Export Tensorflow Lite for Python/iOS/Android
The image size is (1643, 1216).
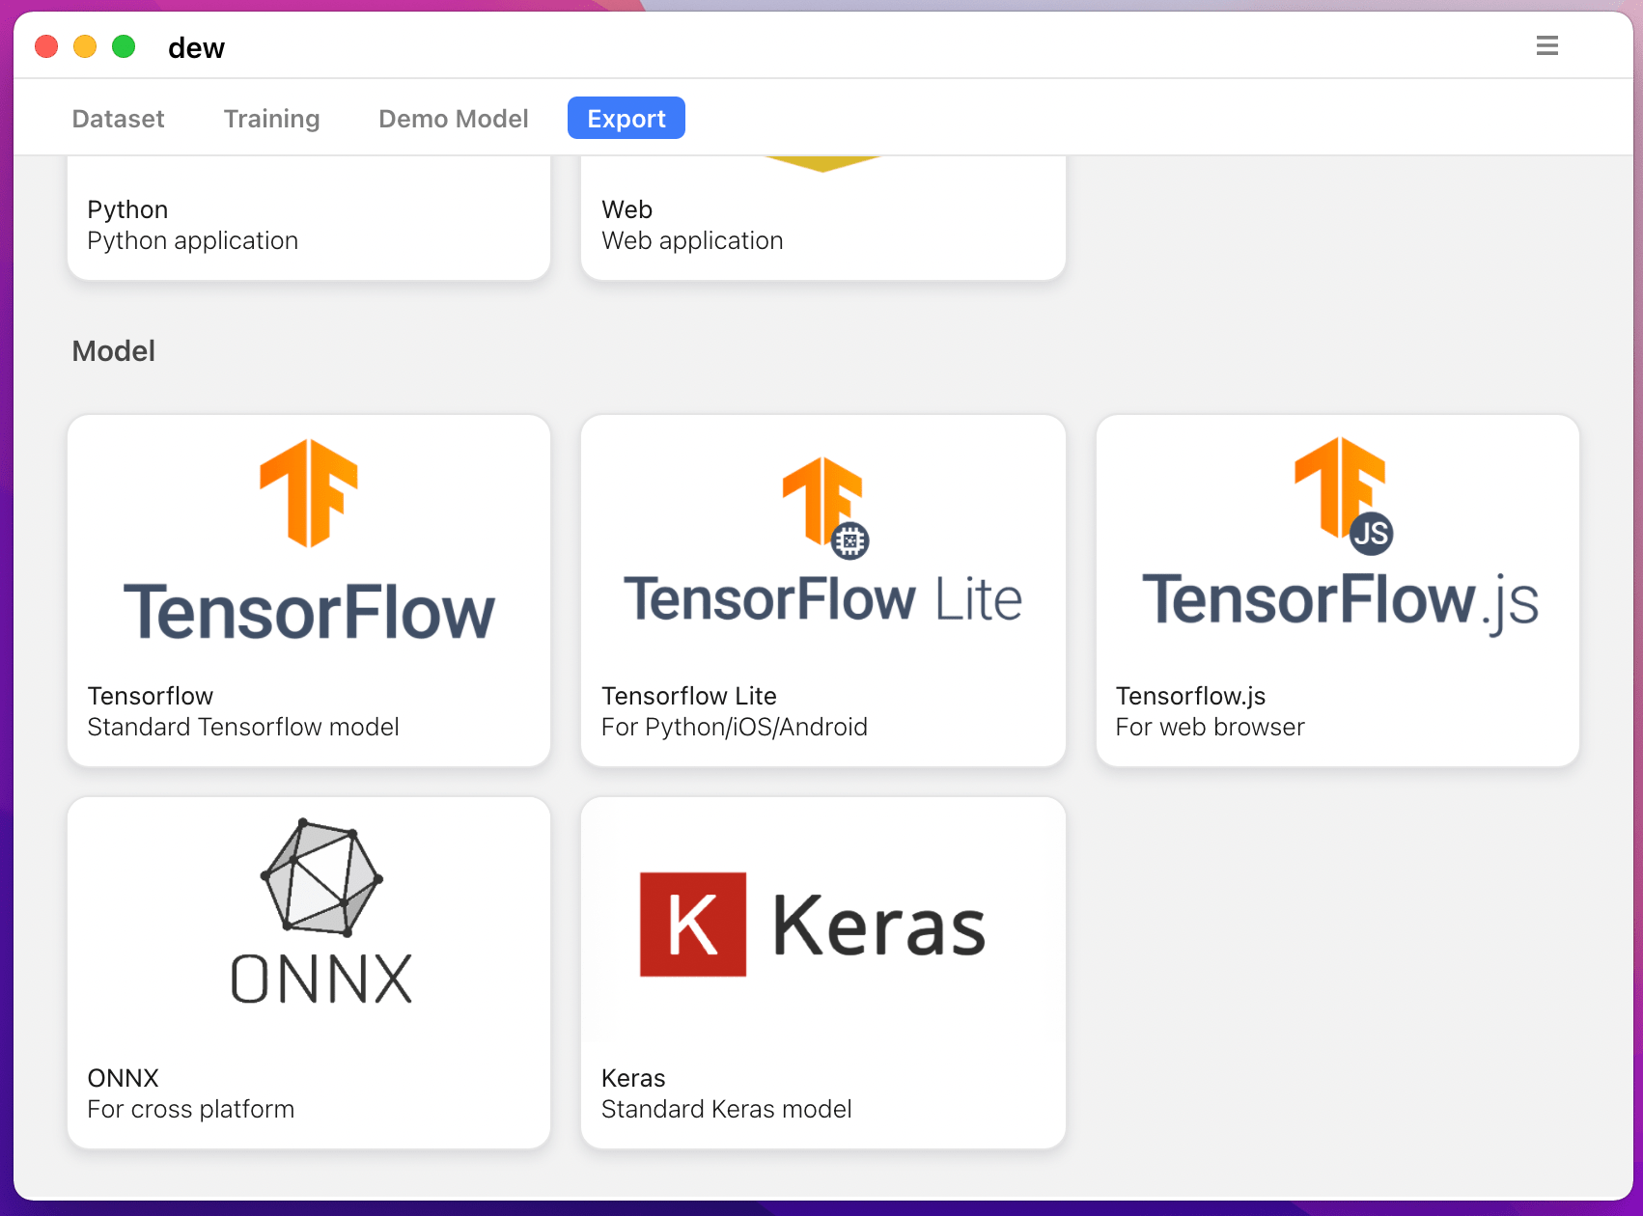coord(823,591)
